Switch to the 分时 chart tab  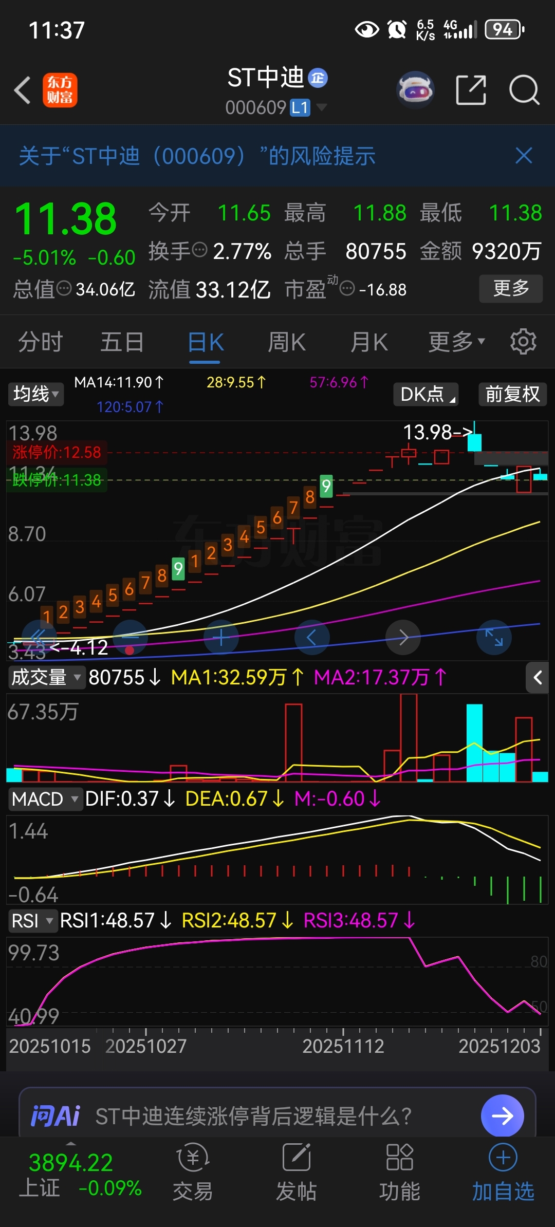(41, 342)
